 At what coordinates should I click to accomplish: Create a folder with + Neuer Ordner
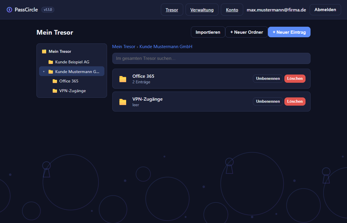pos(246,32)
